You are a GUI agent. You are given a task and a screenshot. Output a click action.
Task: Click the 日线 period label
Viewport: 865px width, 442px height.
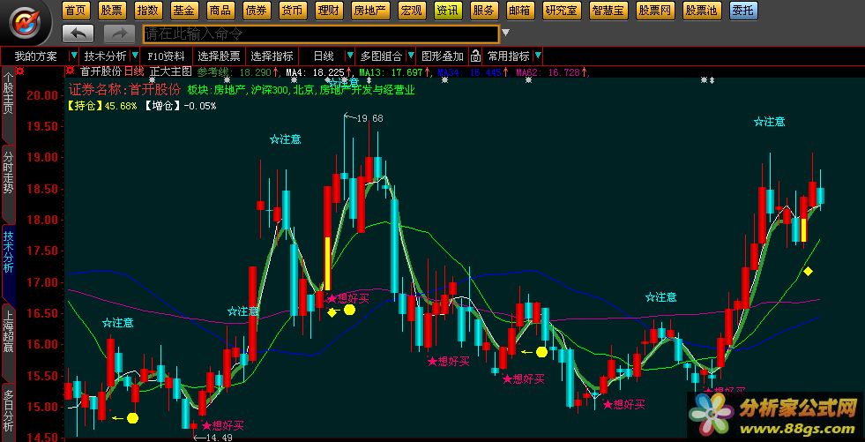coord(324,56)
